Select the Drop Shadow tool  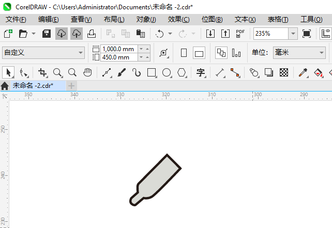click(x=269, y=72)
